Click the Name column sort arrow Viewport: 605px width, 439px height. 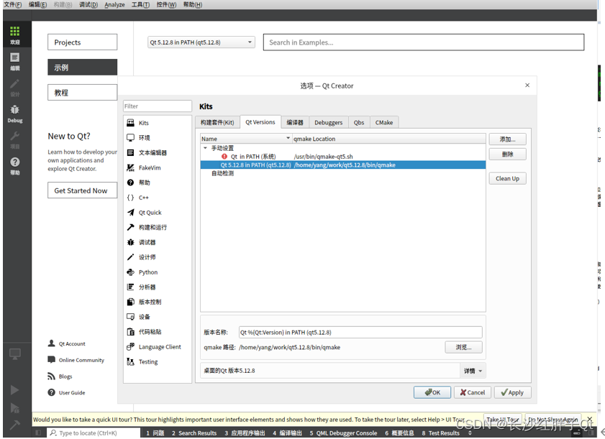pos(288,138)
